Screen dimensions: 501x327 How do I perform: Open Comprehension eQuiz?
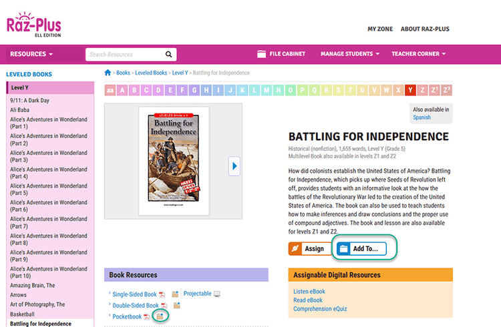click(x=320, y=309)
